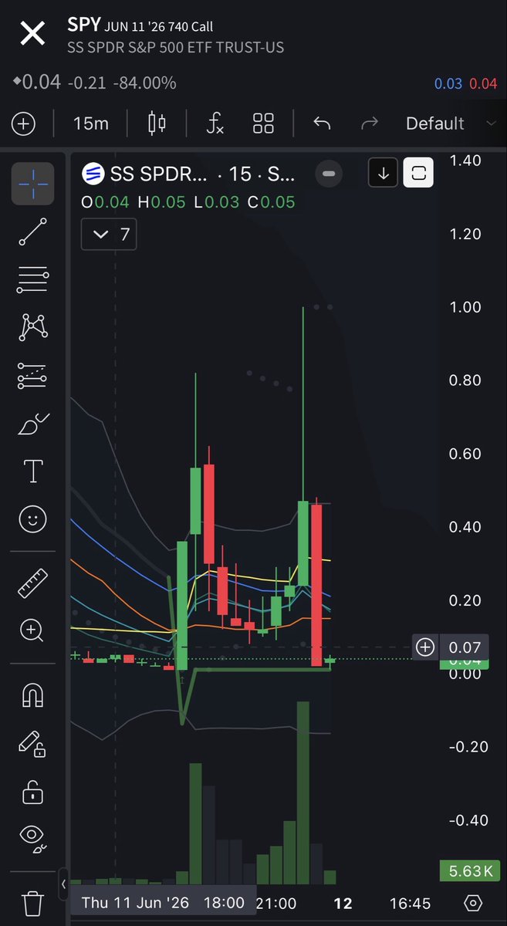Click the down arrow chart button
Screen dimensions: 507x926
384,174
